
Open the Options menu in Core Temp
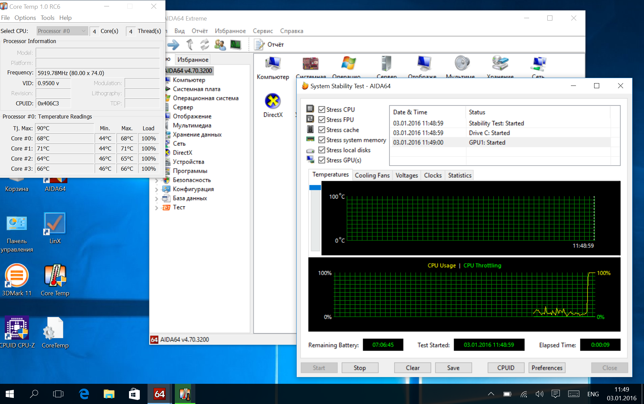pyautogui.click(x=25, y=18)
